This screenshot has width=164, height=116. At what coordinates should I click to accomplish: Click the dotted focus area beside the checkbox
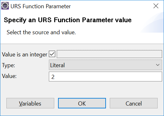coord(109,54)
